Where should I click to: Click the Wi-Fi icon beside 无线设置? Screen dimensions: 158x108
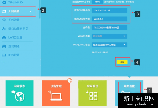click(x=4, y=20)
